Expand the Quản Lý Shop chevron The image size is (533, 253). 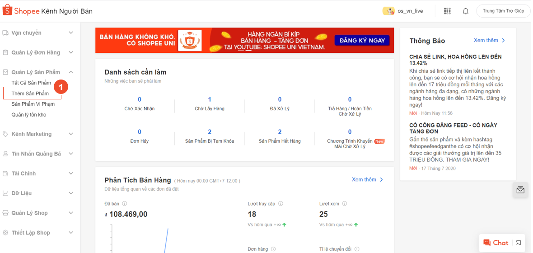(x=71, y=213)
